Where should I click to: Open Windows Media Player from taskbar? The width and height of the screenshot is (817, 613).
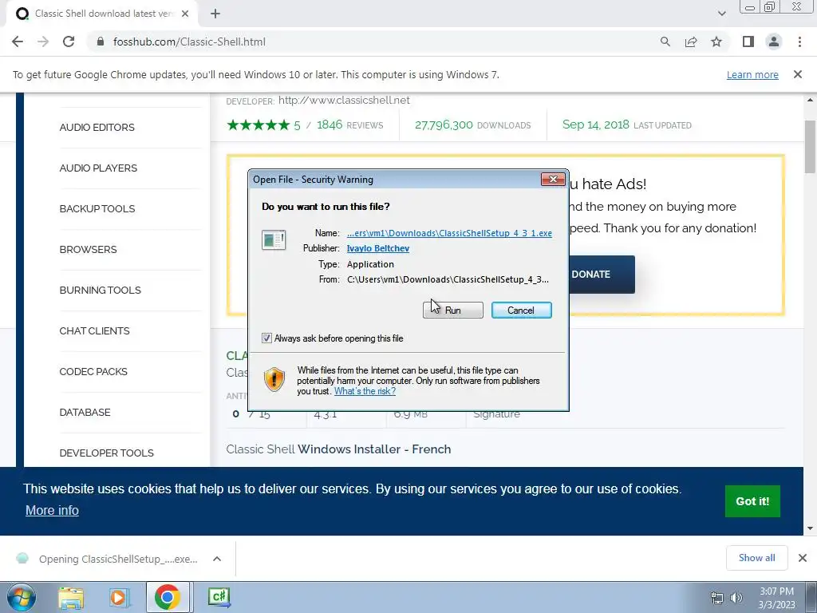click(x=119, y=597)
